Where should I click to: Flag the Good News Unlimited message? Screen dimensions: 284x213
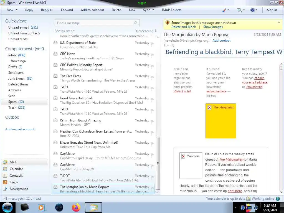pos(152,99)
